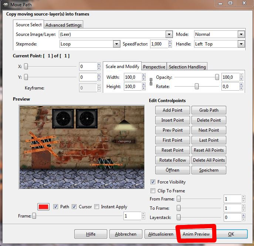This screenshot has width=254, height=246.
Task: Click the Speichern button
Action: (x=209, y=170)
